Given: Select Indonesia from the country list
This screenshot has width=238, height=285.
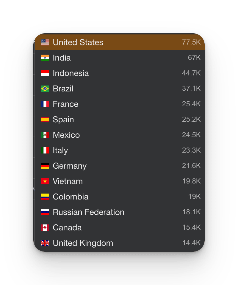Looking at the screenshot, I should click(x=120, y=73).
